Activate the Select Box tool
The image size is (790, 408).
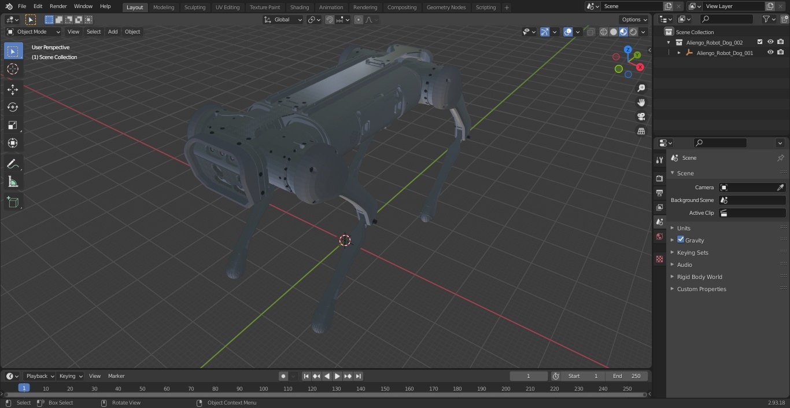[x=13, y=51]
